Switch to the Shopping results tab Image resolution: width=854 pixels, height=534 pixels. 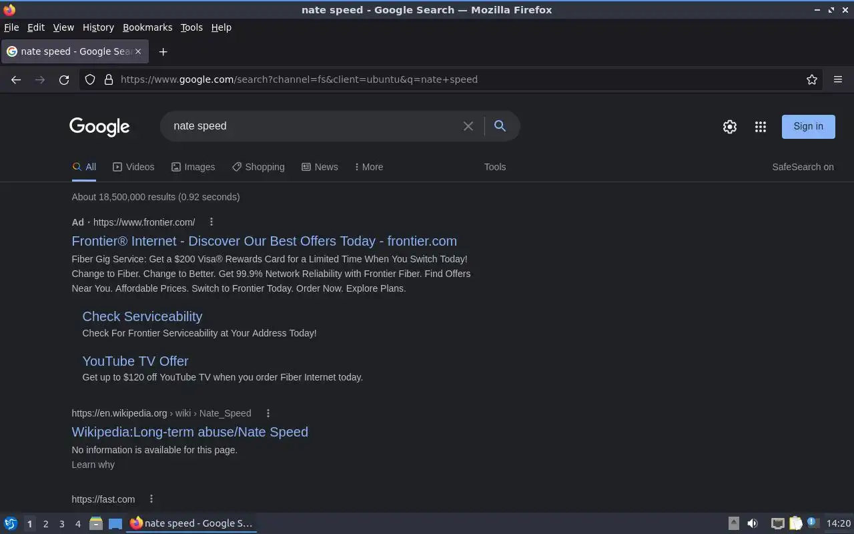tap(258, 167)
